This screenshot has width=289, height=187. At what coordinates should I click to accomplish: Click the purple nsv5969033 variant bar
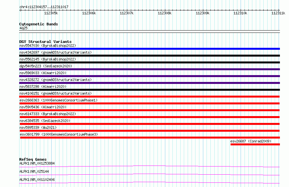[149, 76]
